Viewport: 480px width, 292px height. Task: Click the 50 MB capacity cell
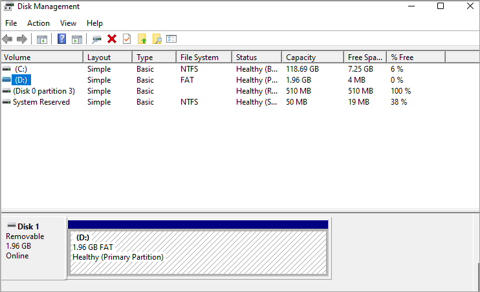(x=296, y=102)
